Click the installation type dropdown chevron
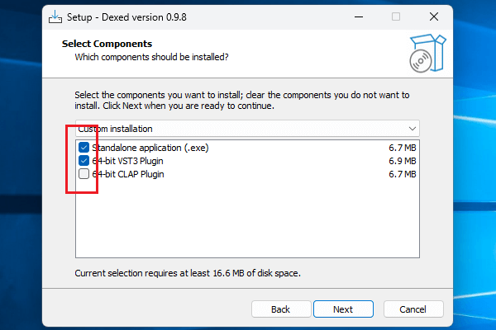The width and height of the screenshot is (496, 330). [412, 129]
